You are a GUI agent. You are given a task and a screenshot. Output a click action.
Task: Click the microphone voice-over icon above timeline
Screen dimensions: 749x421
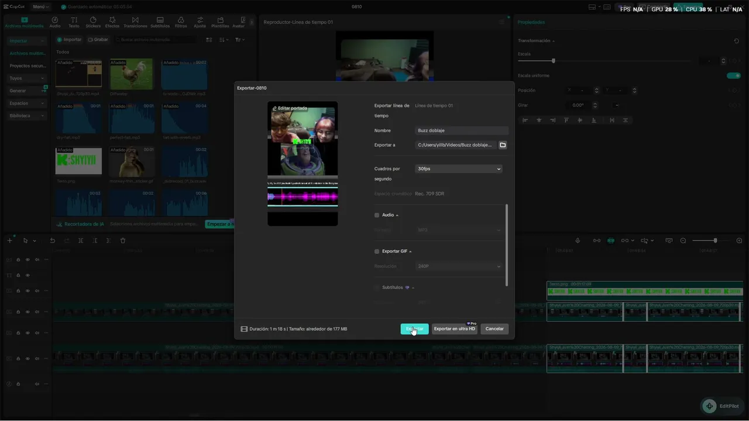coord(578,240)
